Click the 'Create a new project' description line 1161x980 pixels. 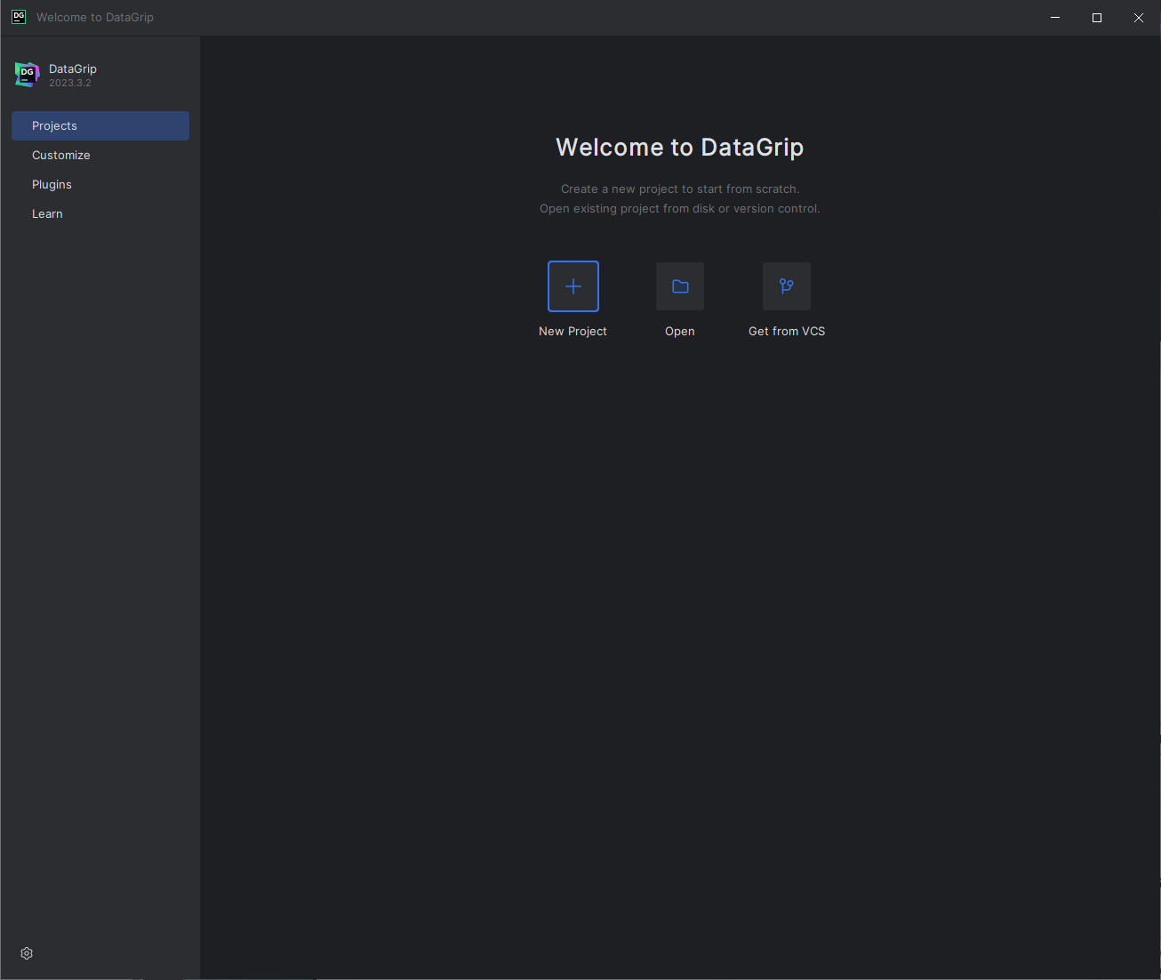coord(680,189)
